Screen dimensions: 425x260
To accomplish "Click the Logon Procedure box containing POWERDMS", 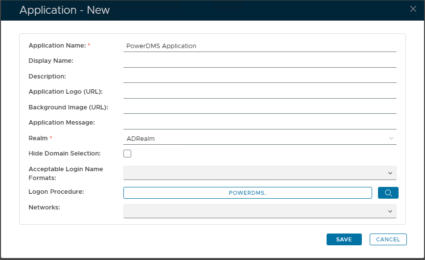I will [247, 193].
